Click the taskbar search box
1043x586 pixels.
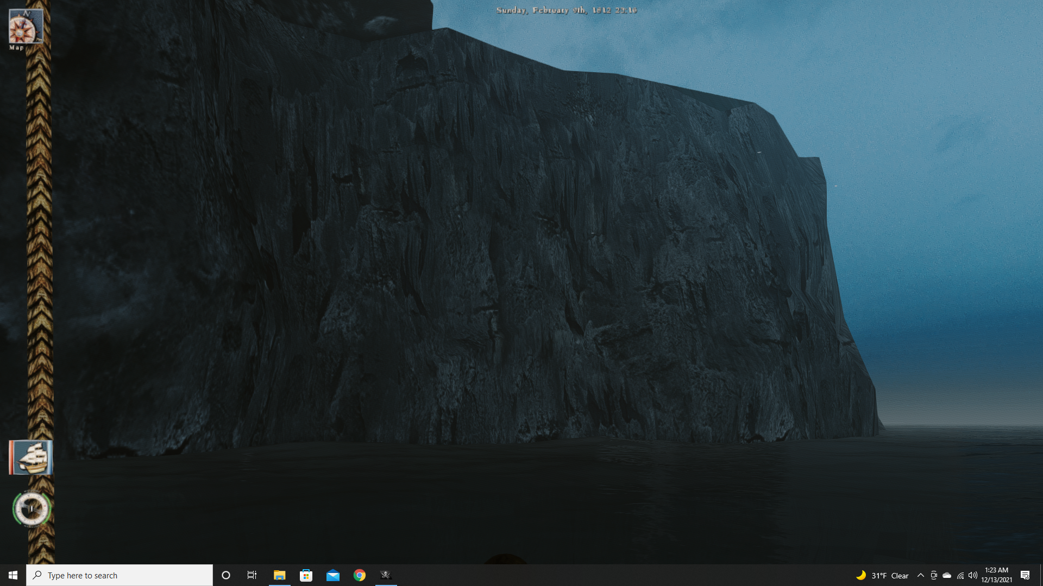pyautogui.click(x=120, y=575)
